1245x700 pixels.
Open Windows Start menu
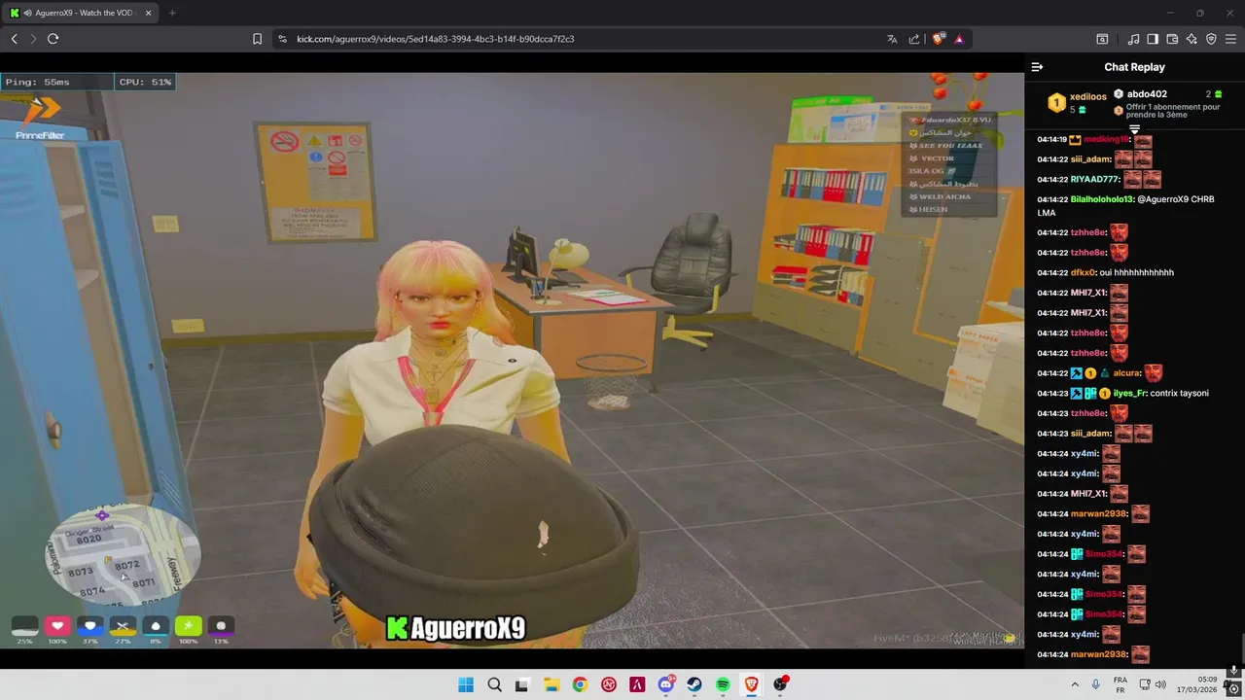click(466, 684)
